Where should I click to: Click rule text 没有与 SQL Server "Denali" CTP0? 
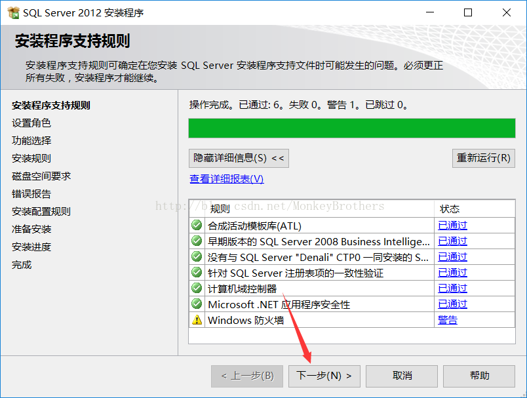(x=318, y=258)
